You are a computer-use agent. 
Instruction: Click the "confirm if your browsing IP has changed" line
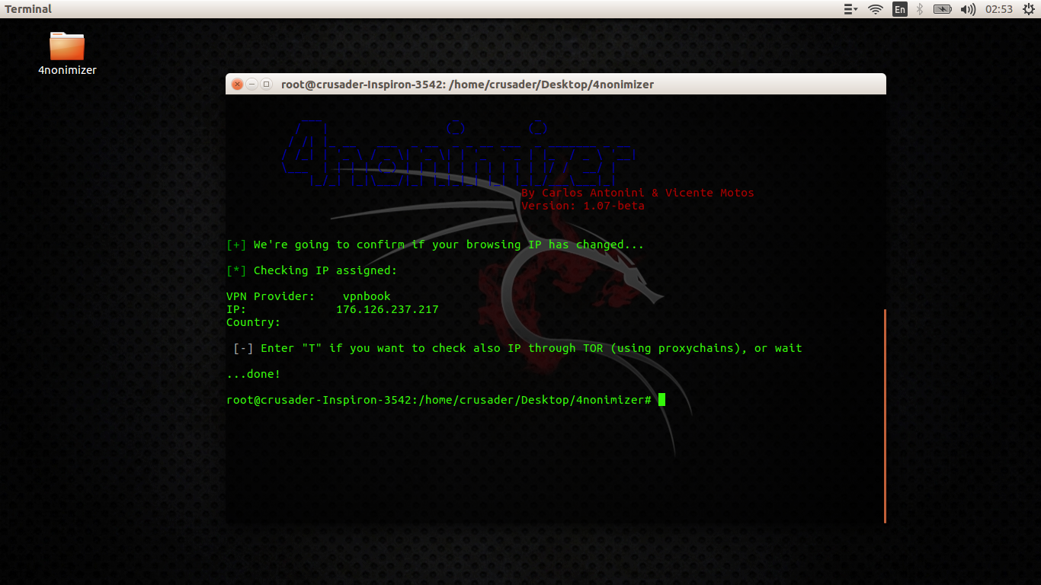pos(435,245)
